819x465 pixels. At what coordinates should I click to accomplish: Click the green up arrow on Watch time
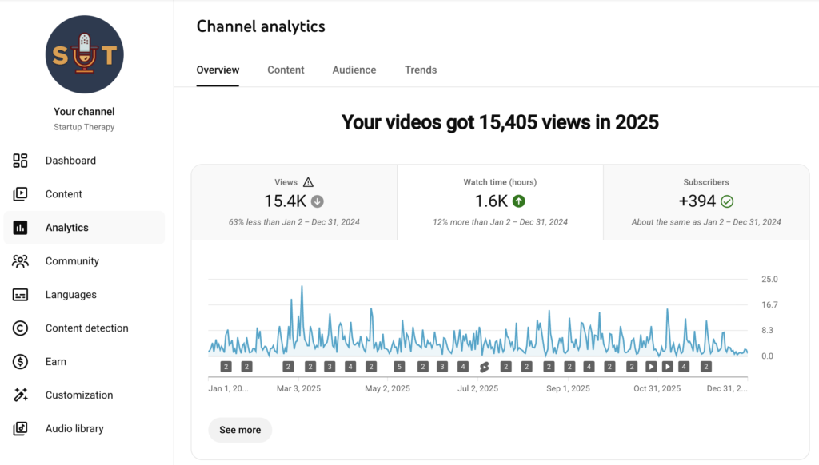tap(518, 201)
